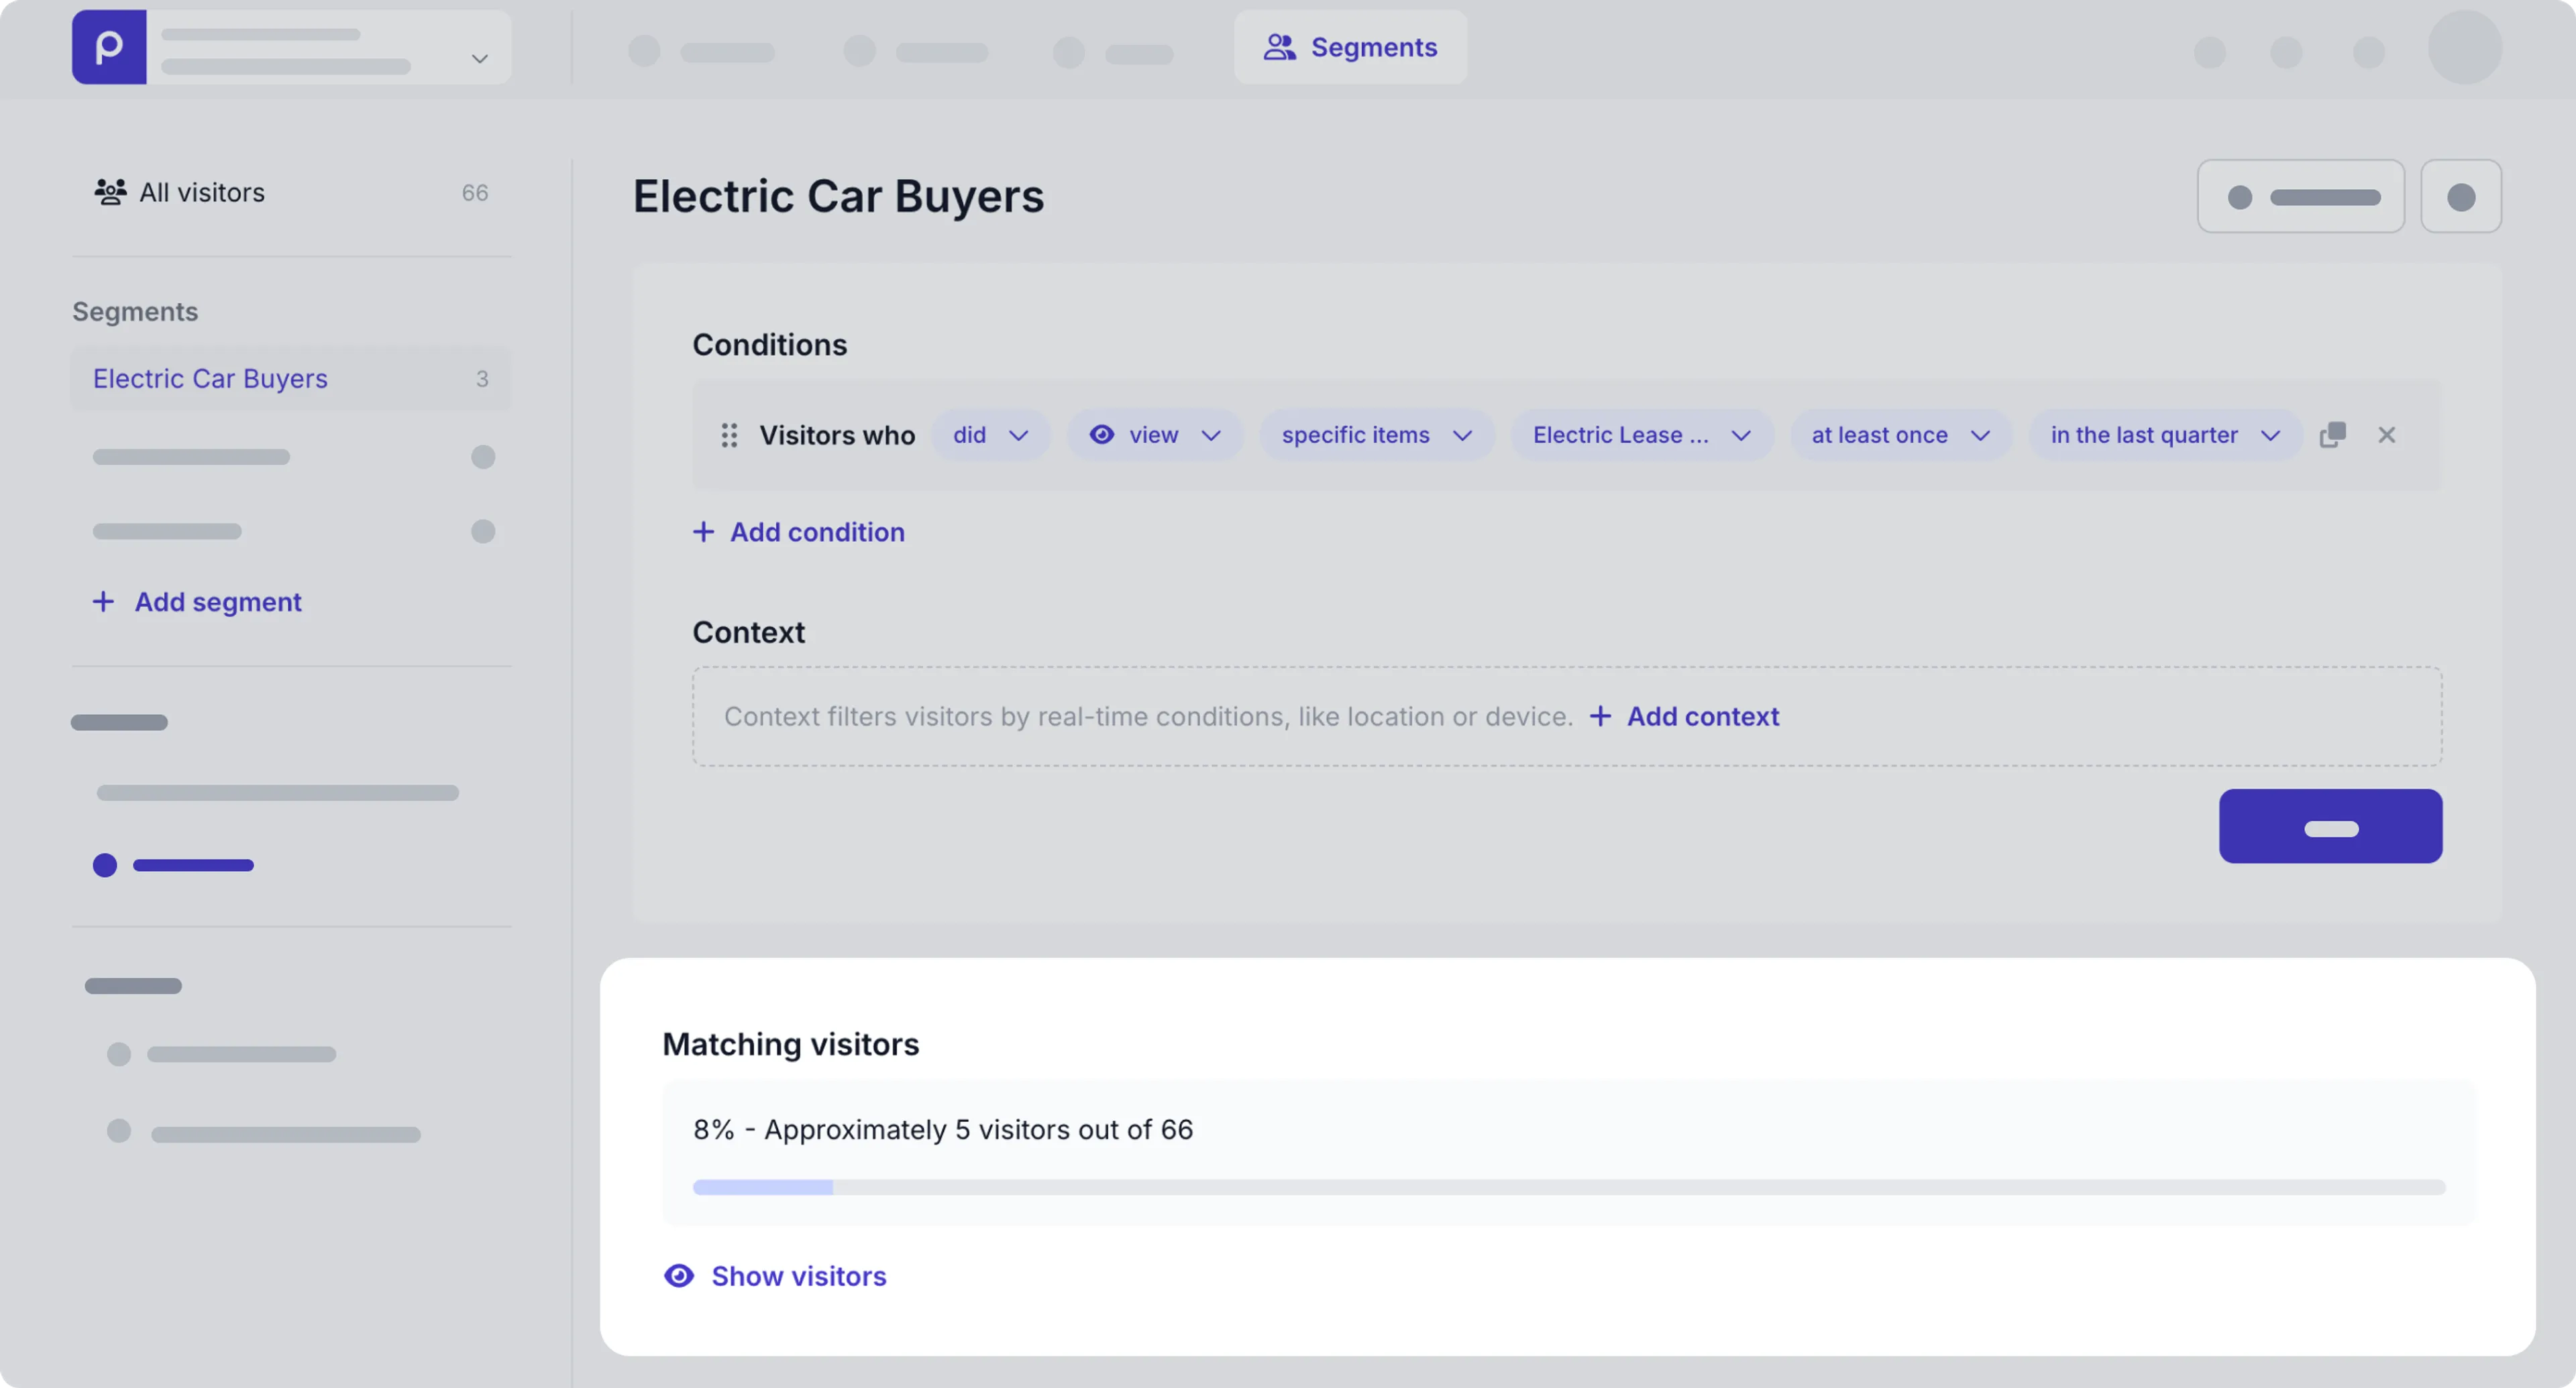Click the plus icon for Add segment

point(103,601)
